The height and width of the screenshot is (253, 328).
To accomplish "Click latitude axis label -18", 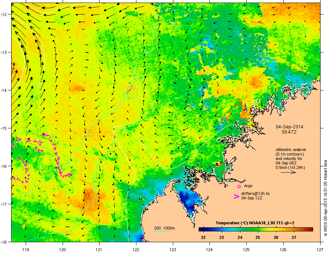I will pyautogui.click(x=4, y=242).
